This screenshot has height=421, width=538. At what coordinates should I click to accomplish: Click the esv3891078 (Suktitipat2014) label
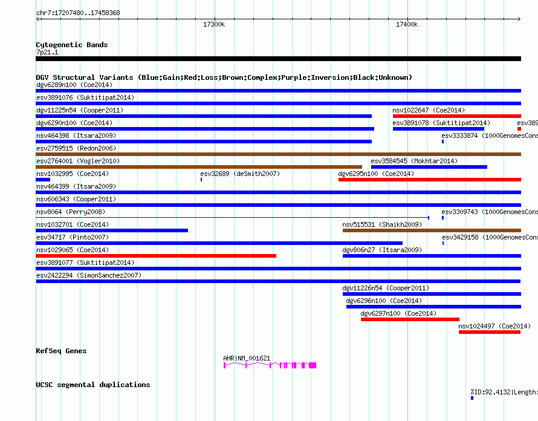click(441, 123)
